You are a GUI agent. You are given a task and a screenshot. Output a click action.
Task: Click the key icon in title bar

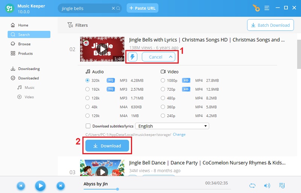[x=257, y=8]
